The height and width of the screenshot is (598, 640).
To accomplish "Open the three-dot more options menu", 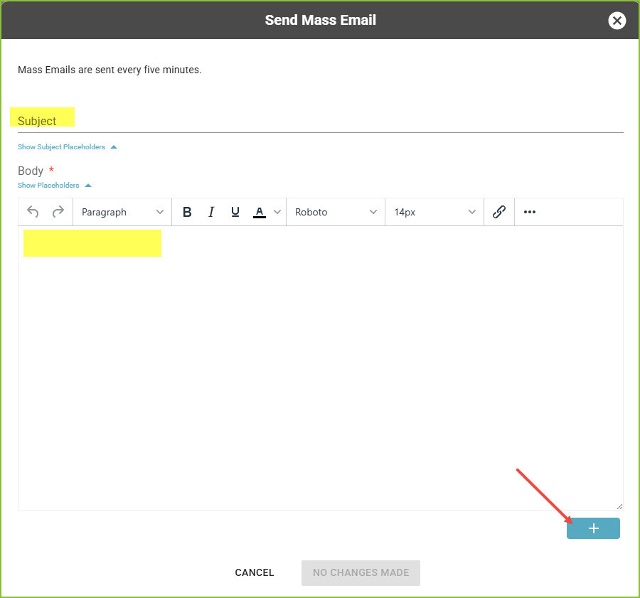I will (529, 212).
